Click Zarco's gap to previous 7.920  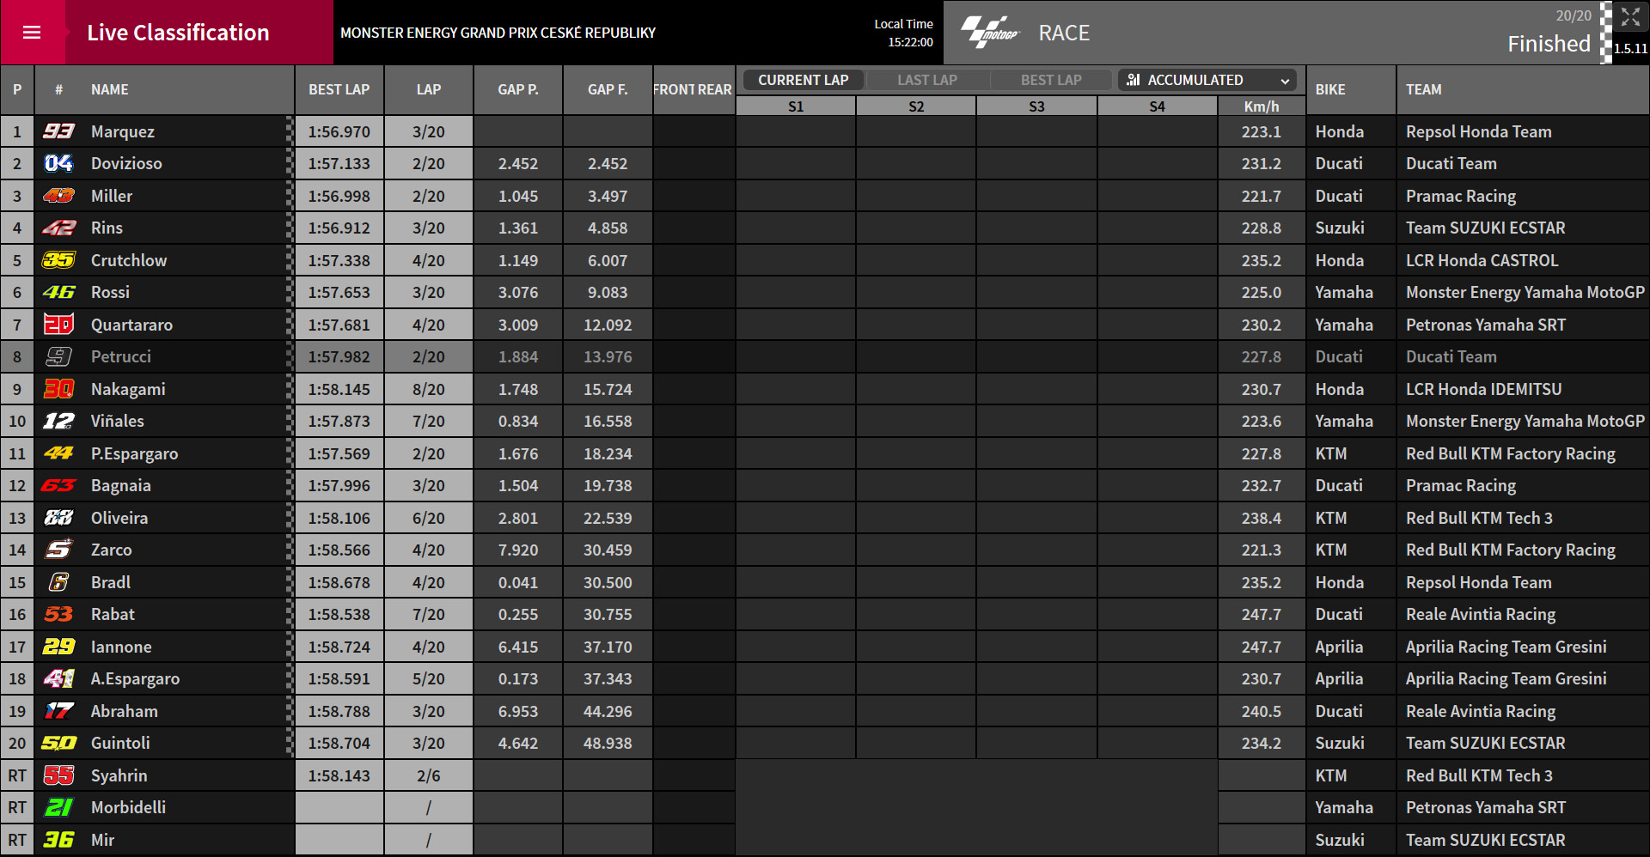pos(518,550)
